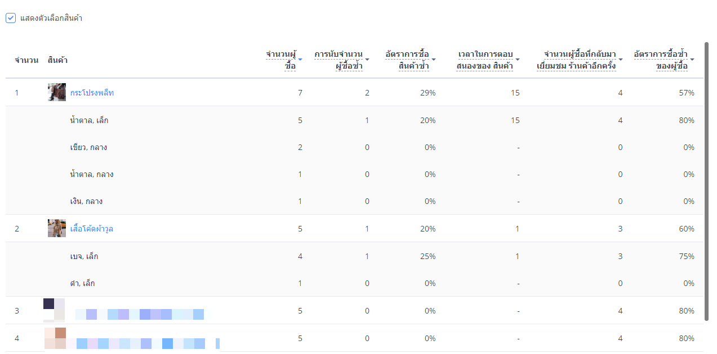
Task: Click the อัตราการซื้อซ้ำของผู้ซื้อ header text
Action: 661,60
